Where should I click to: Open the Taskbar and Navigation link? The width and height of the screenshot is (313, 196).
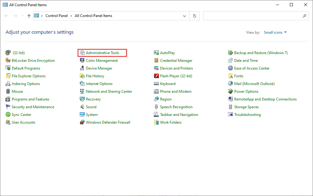179,115
